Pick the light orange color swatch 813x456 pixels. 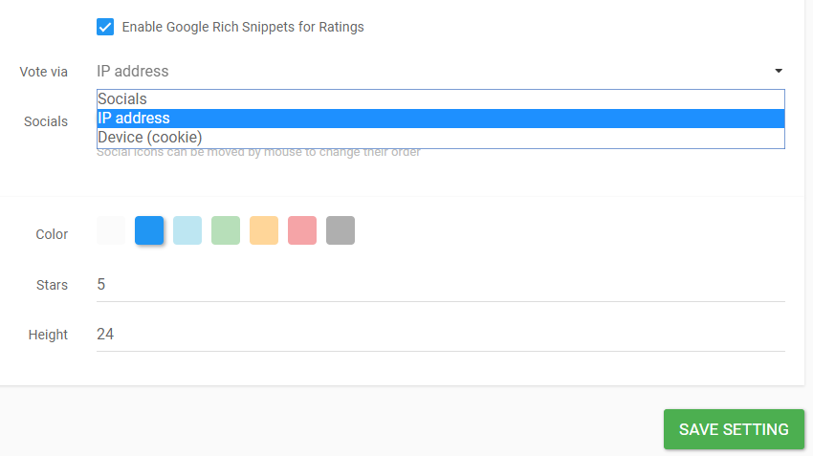(x=264, y=230)
